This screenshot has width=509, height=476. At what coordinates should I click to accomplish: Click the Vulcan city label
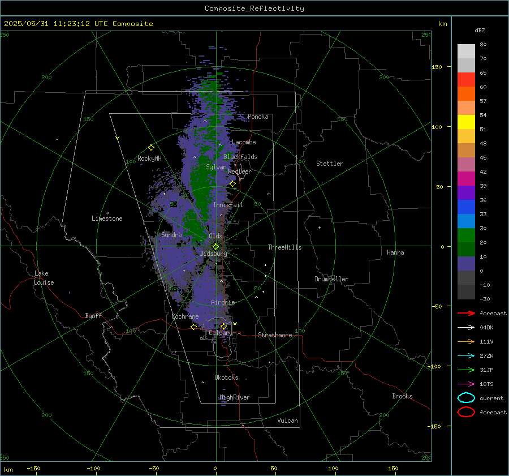click(287, 421)
